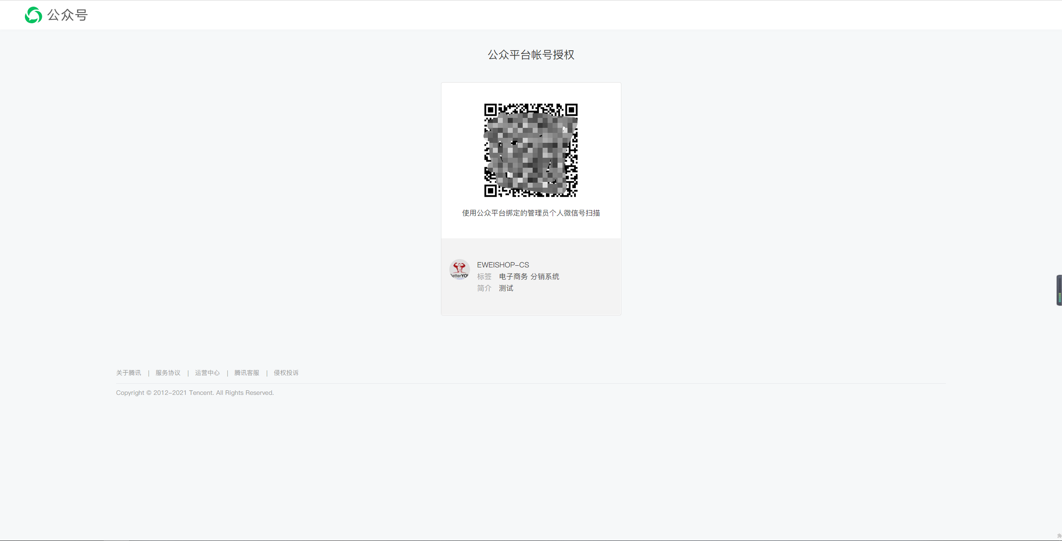Click the 测试 description value
This screenshot has width=1062, height=541.
click(506, 288)
